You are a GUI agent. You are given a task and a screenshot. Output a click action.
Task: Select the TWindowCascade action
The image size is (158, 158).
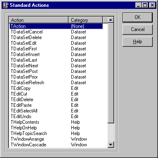(56, 145)
